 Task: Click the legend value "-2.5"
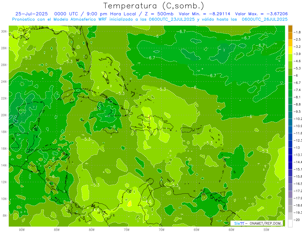pos(298,39)
